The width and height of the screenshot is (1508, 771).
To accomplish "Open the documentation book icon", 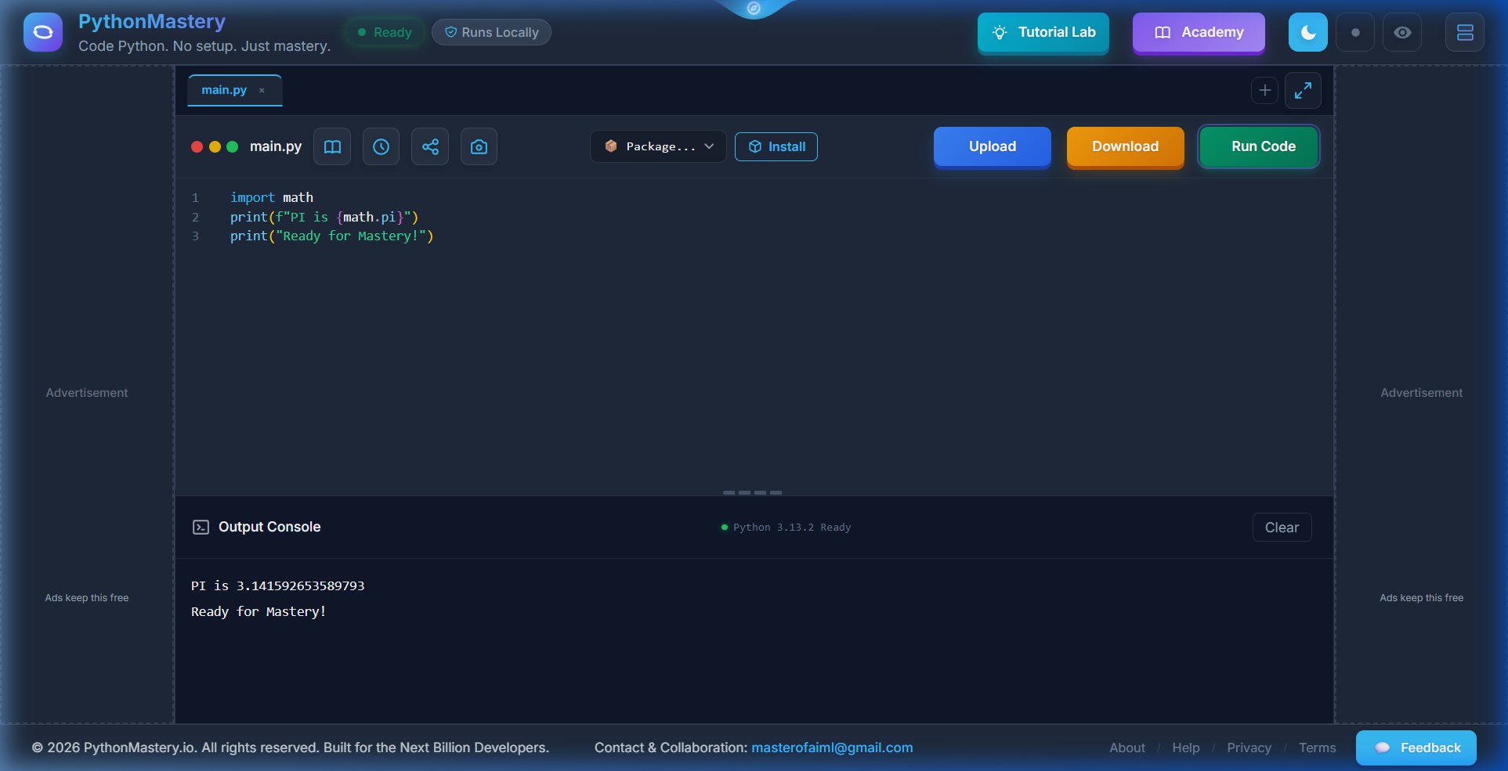I will pos(331,146).
